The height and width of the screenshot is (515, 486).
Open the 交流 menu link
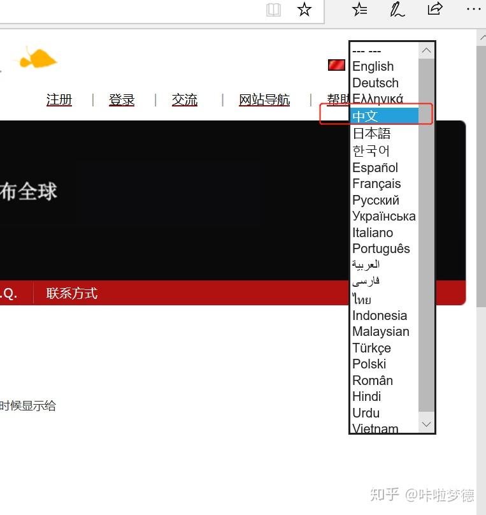click(x=185, y=100)
